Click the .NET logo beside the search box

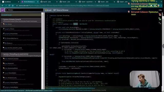click(3, 10)
